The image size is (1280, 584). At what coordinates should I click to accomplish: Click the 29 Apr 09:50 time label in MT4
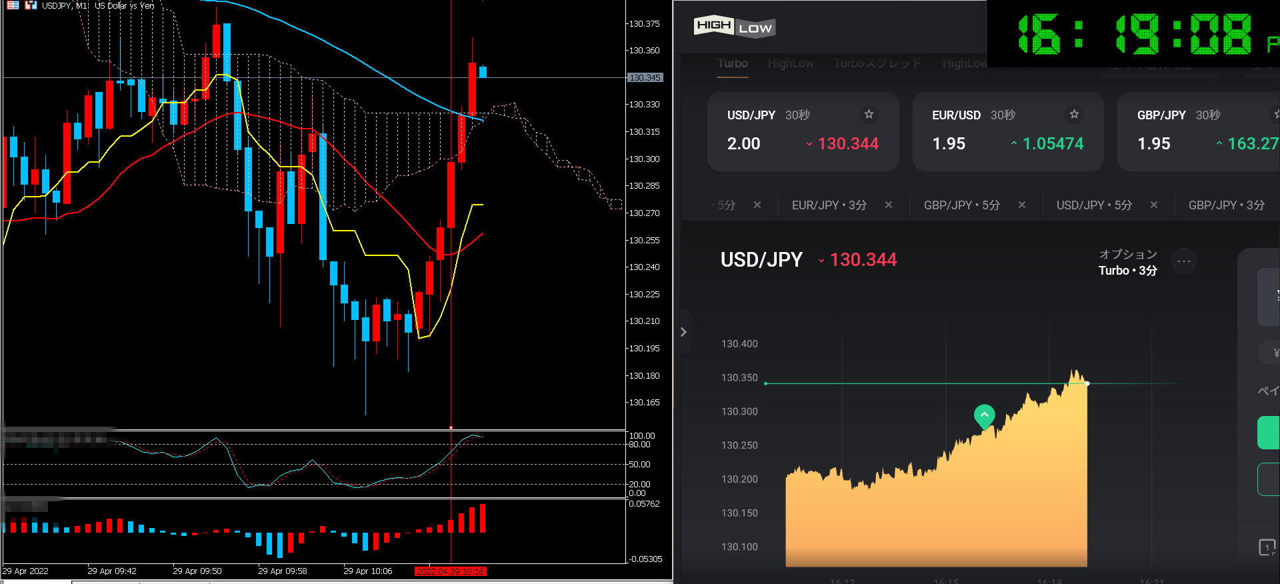[x=197, y=571]
